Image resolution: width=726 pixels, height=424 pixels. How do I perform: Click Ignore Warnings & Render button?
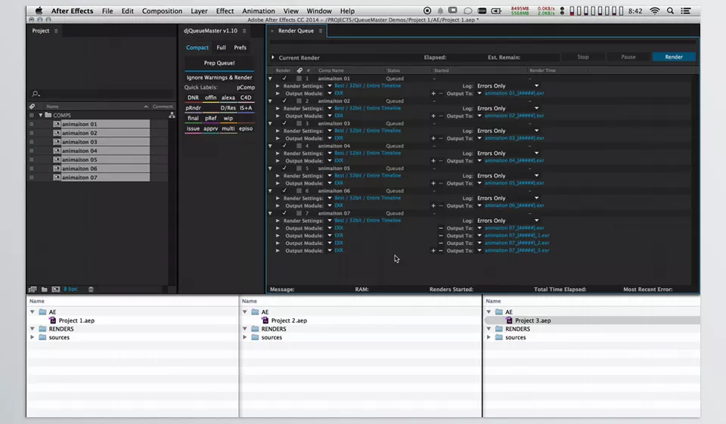219,78
